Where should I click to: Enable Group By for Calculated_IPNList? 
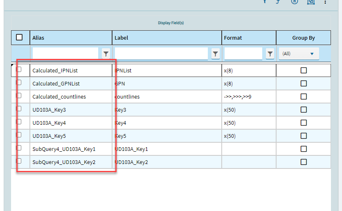(304, 70)
